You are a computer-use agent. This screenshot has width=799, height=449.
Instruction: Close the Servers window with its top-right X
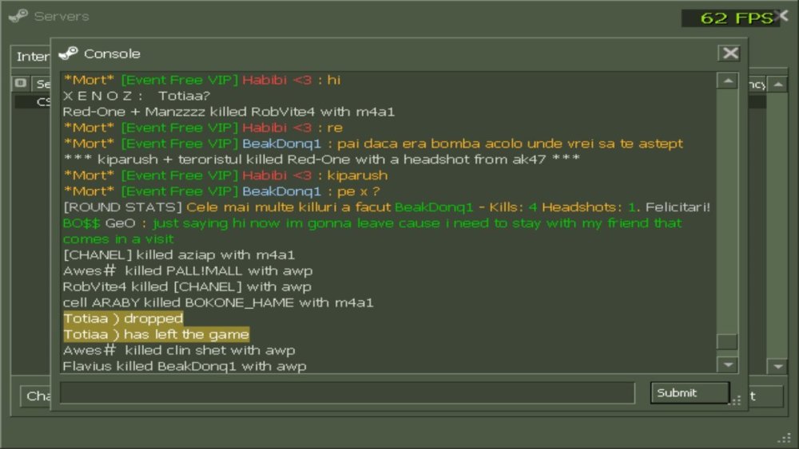coord(784,16)
